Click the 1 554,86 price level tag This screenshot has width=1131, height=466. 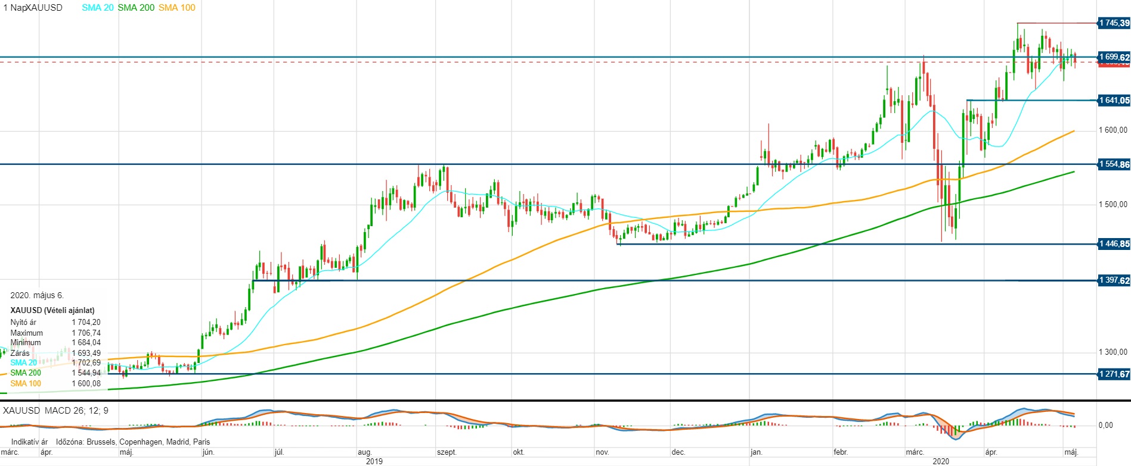coord(1114,164)
